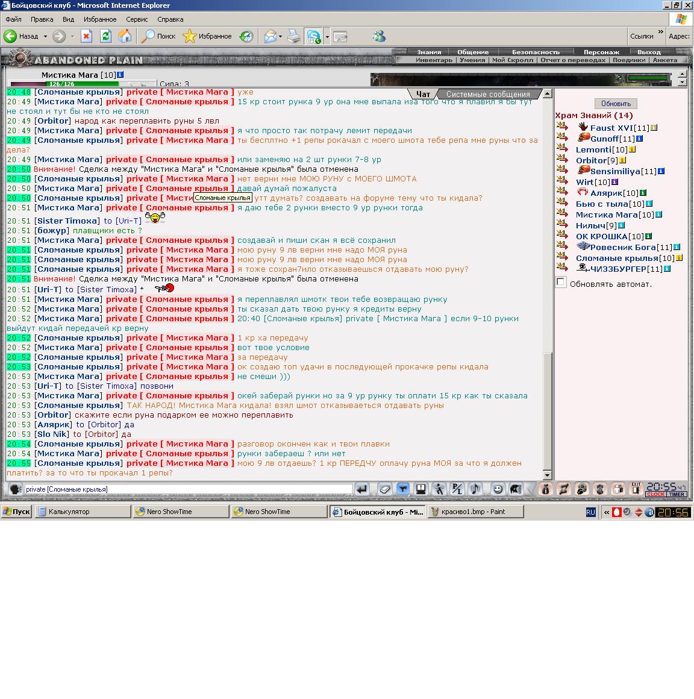Image resolution: width=694 pixels, height=699 pixels.
Task: Open Поединки game menu link
Action: coord(629,60)
